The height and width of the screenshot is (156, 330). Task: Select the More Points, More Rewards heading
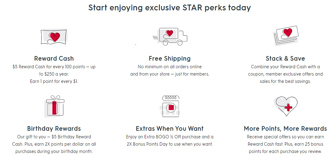pos(285,128)
